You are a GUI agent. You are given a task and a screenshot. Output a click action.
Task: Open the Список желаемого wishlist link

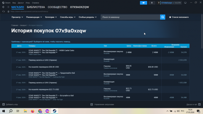[179, 17]
